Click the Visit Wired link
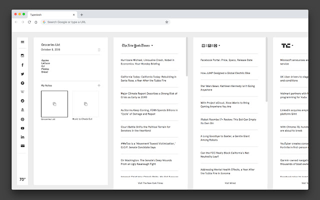This screenshot has height=200, width=320. click(x=230, y=183)
